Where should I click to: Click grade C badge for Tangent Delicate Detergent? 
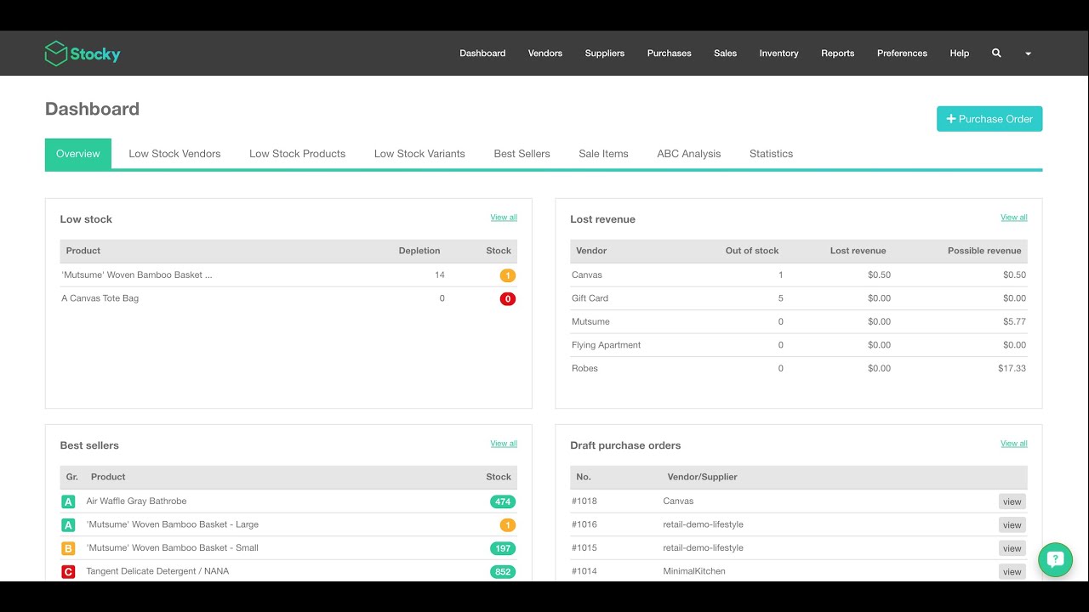[69, 572]
